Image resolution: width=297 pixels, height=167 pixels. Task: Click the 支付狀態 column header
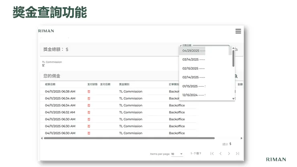tap(92, 84)
